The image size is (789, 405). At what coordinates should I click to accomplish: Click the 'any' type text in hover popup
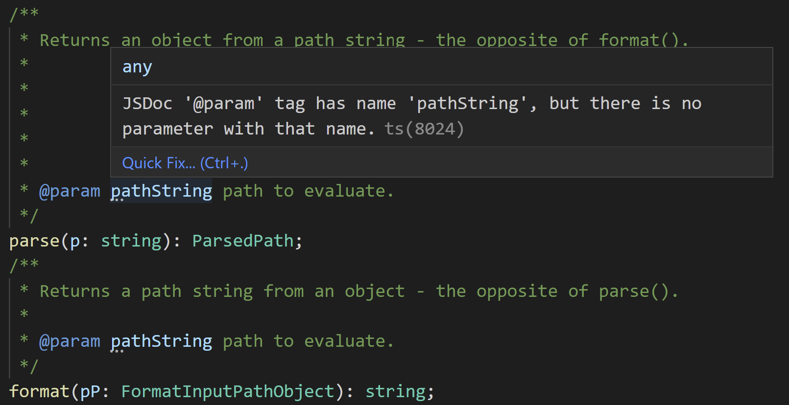(137, 67)
